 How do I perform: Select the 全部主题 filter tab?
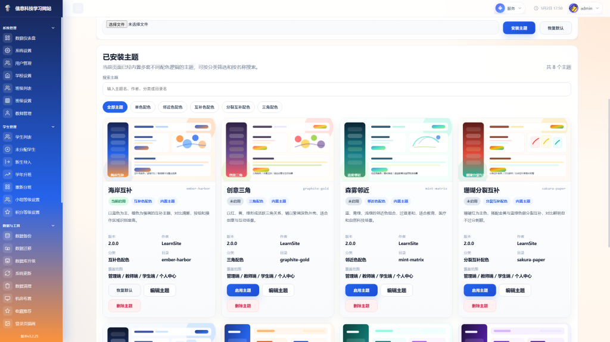pyautogui.click(x=115, y=107)
